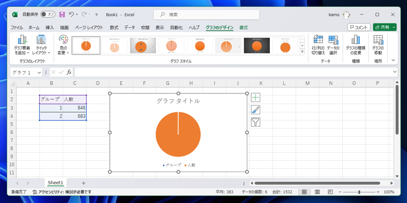This screenshot has width=407, height=203.
Task: Click the vertical scrollbar thumb
Action: tap(397, 110)
